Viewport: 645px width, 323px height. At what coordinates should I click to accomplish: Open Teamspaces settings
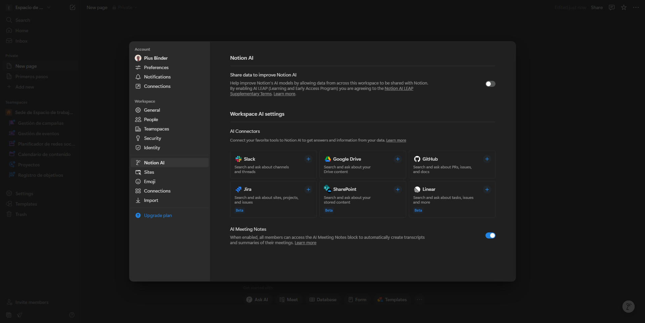[170, 129]
